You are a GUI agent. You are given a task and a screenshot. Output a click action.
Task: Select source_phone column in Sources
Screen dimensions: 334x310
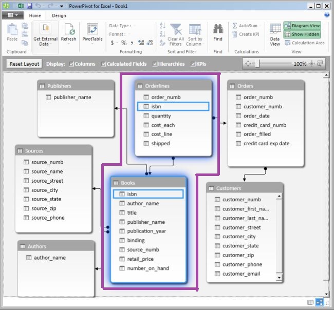pos(44,218)
